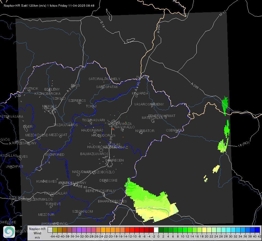Click the swirl logo icon beside the legend
This screenshot has width=262, height=241.
(x=9, y=232)
